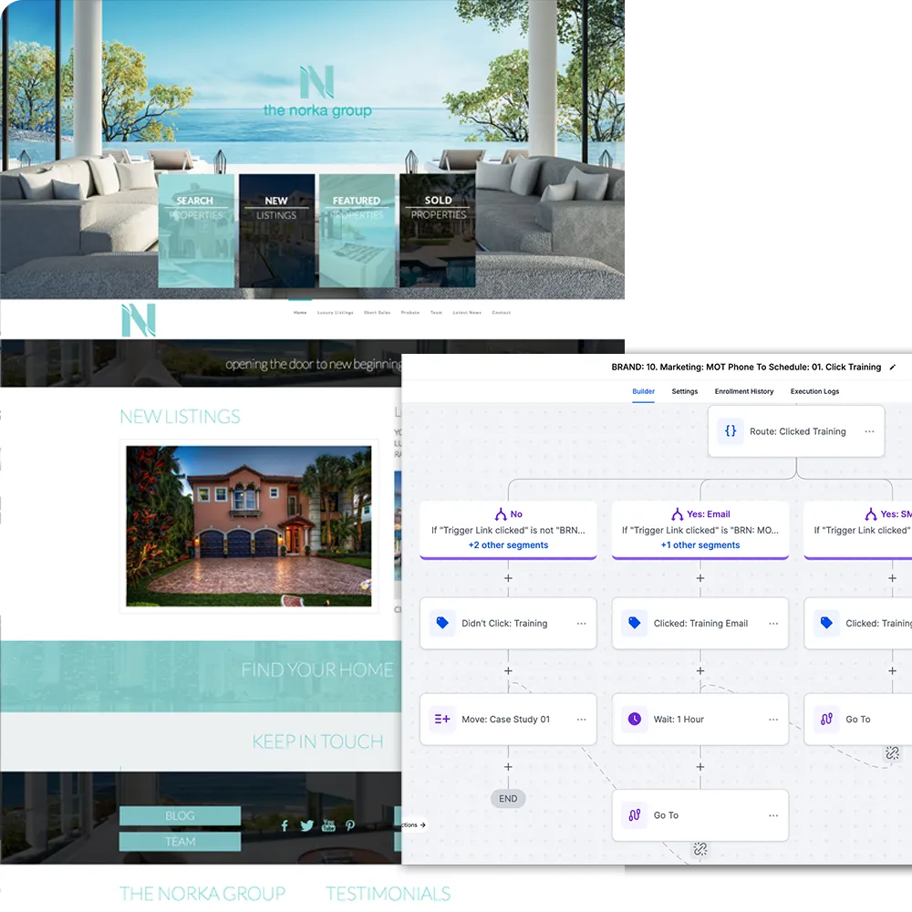
Task: Add step below Clicked: Training Email with plus
Action: 700,670
